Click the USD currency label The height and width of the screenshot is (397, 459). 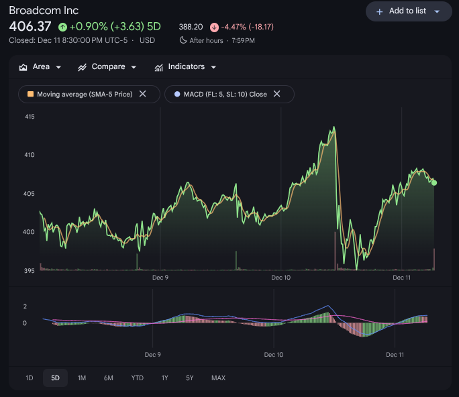147,40
